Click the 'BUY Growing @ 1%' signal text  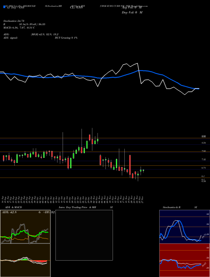(66, 38)
